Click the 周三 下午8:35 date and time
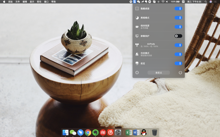 click(194, 2)
